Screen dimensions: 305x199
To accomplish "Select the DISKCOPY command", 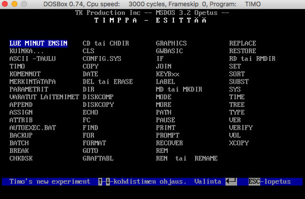I will click(98, 105).
